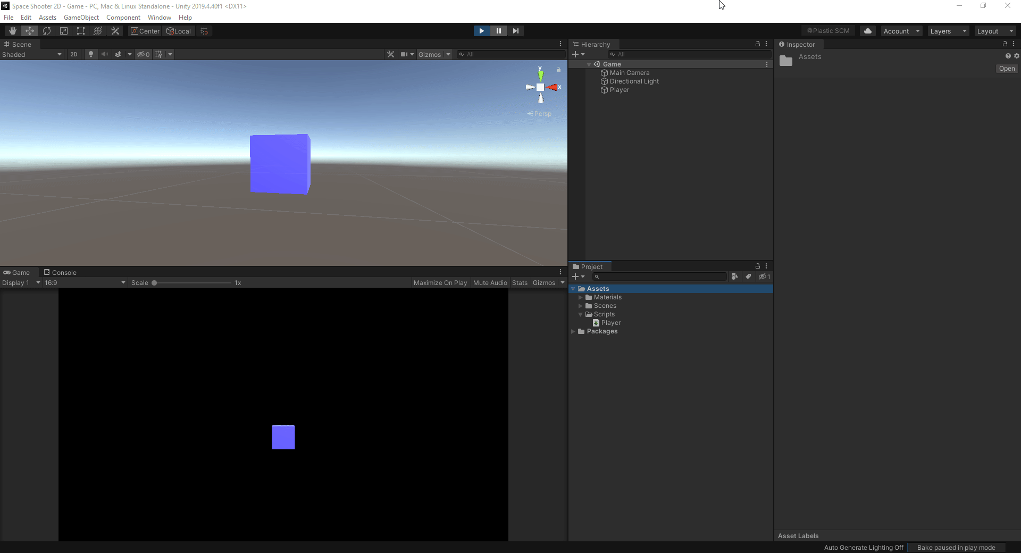
Task: Switch to the Console tab
Action: point(61,272)
